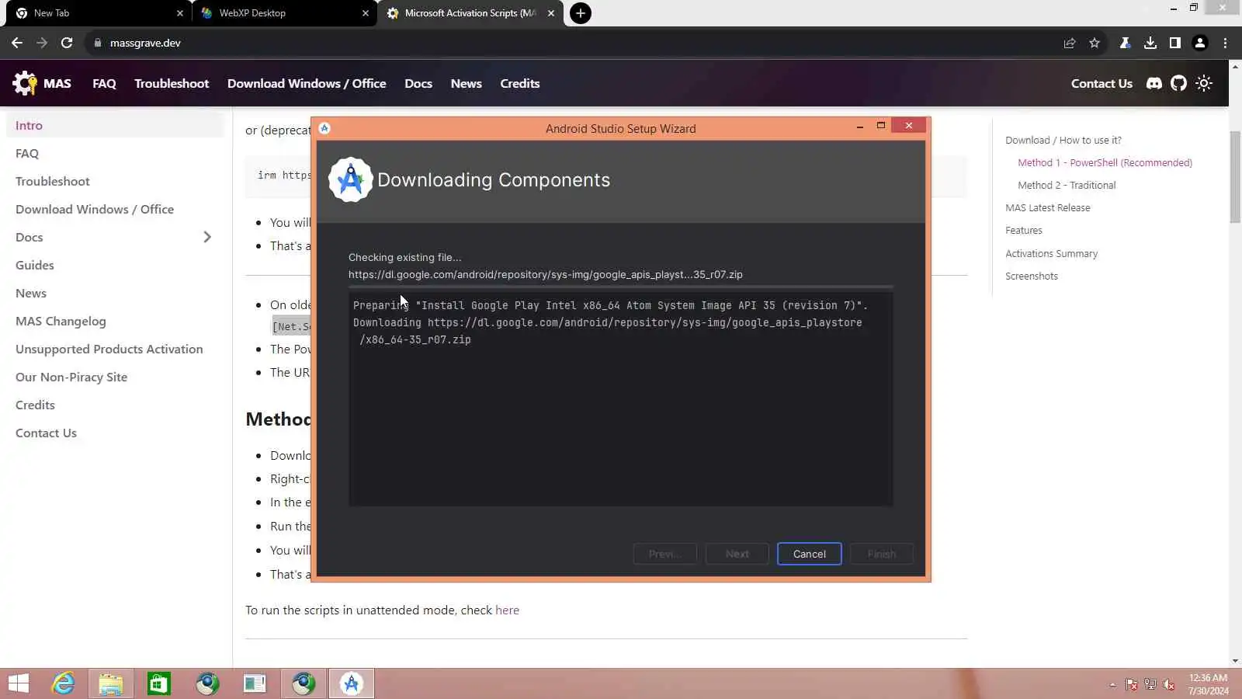Open MAS Changelog in the sidebar
The image size is (1242, 699).
[x=115, y=321]
